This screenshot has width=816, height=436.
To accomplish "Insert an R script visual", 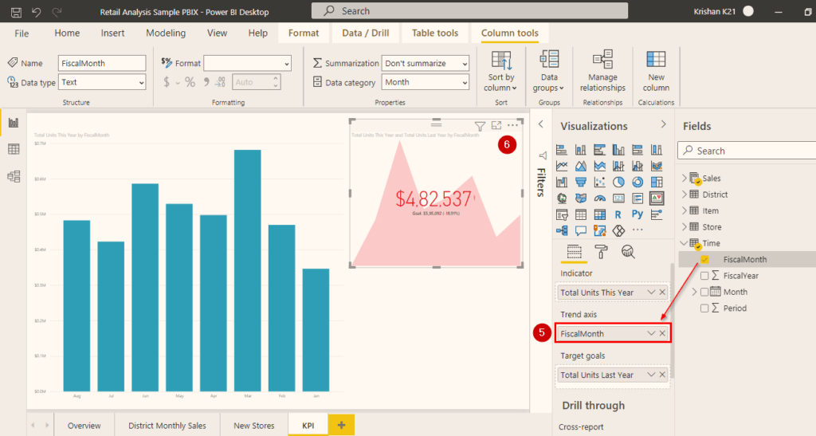I will (x=618, y=214).
